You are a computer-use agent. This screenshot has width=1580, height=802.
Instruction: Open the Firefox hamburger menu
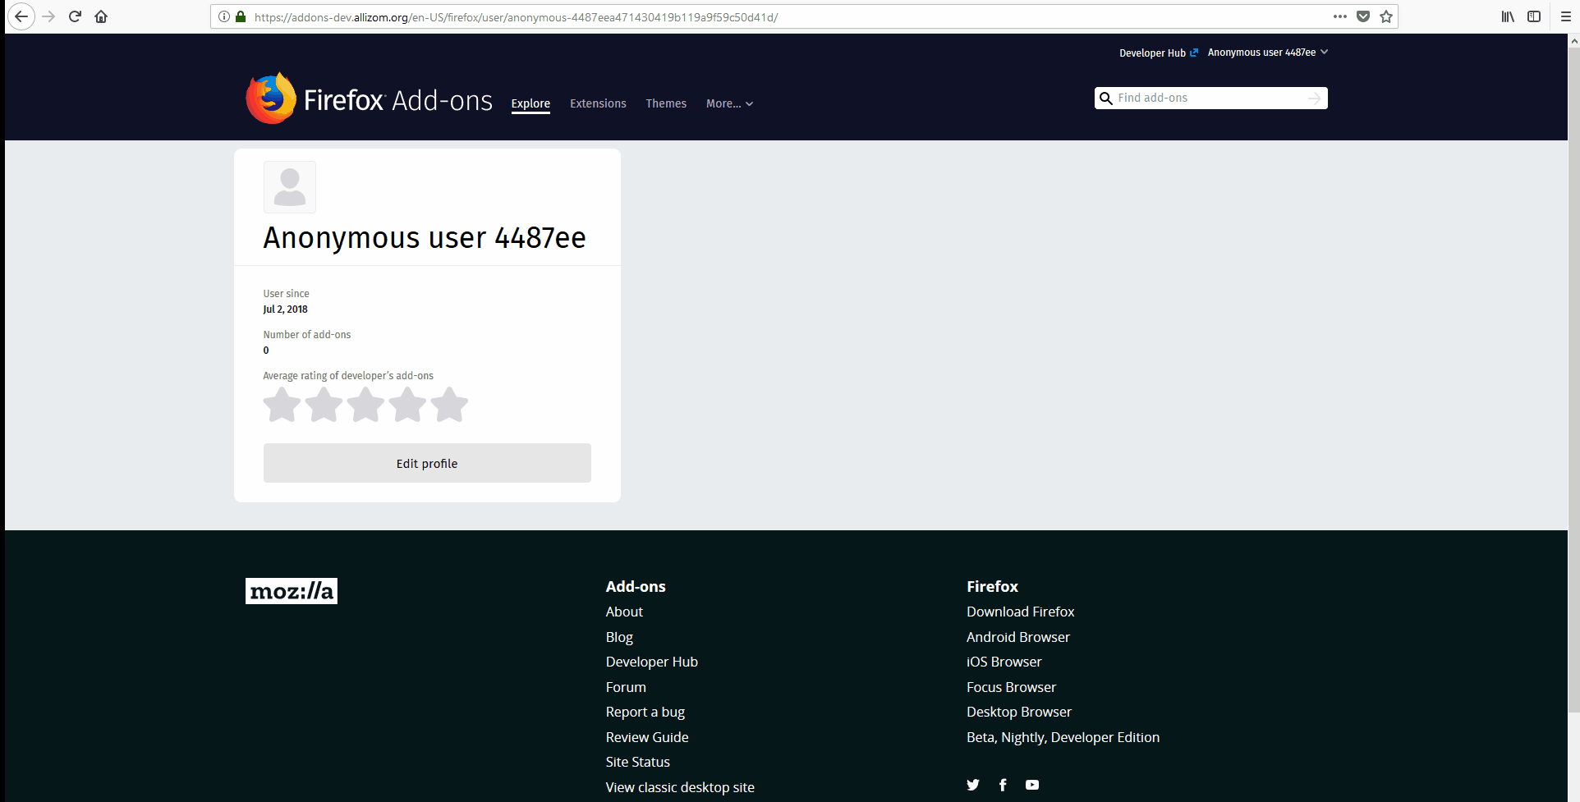(1566, 16)
